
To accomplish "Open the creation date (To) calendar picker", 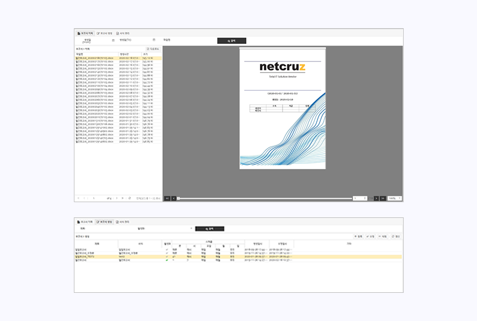I will pyautogui.click(x=154, y=40).
